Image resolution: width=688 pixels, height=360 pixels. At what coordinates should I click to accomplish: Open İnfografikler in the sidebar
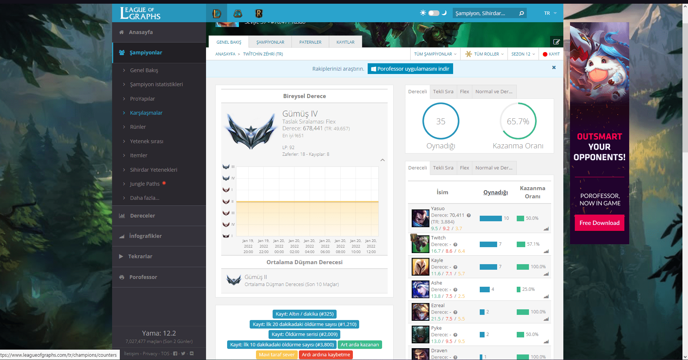159,236
